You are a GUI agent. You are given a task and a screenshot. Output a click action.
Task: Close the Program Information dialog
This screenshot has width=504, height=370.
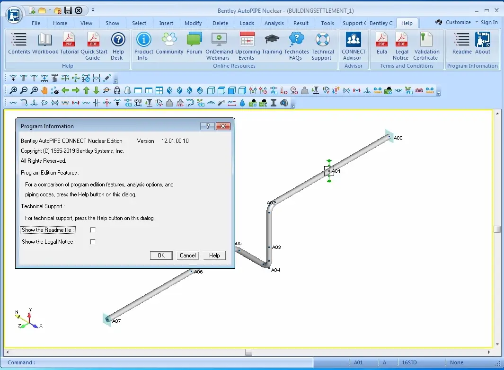[x=223, y=126]
